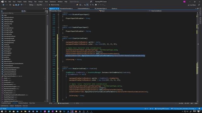The image size is (202, 113).
Task: Select movementSpeed in the CodeMaid list
Action: [x=8, y=66]
